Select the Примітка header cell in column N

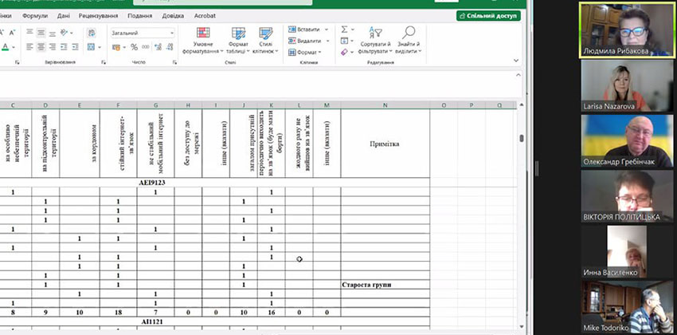pyautogui.click(x=385, y=144)
